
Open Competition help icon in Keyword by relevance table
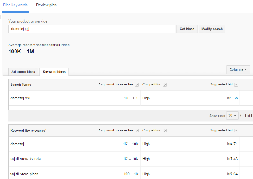(x=164, y=131)
